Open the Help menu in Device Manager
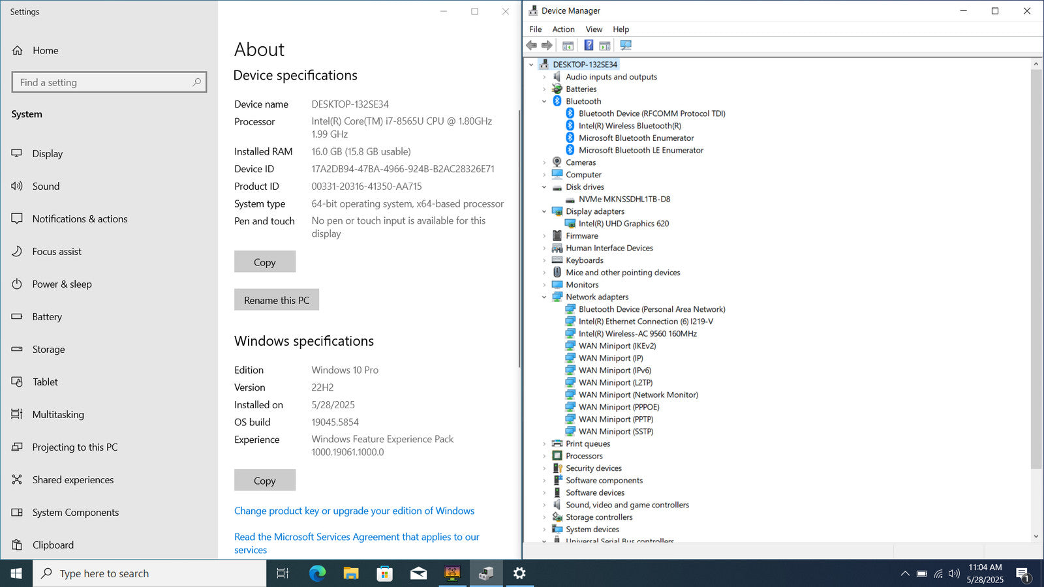The width and height of the screenshot is (1044, 587). click(x=621, y=29)
